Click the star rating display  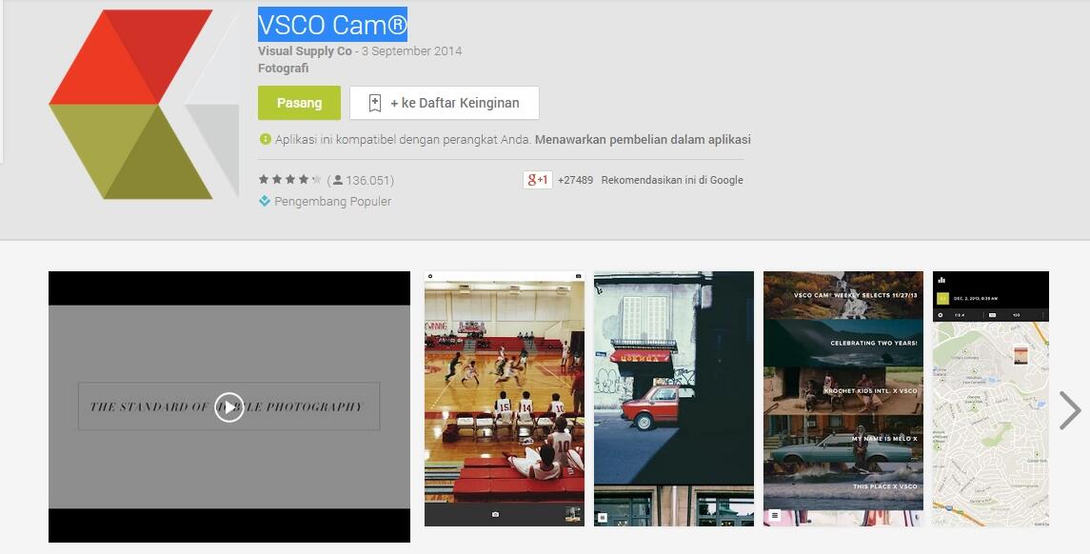[x=289, y=180]
